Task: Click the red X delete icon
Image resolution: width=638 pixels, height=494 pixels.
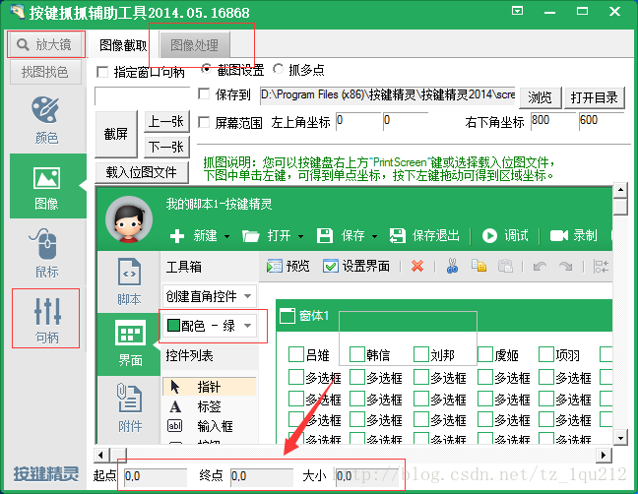Action: pyautogui.click(x=417, y=266)
